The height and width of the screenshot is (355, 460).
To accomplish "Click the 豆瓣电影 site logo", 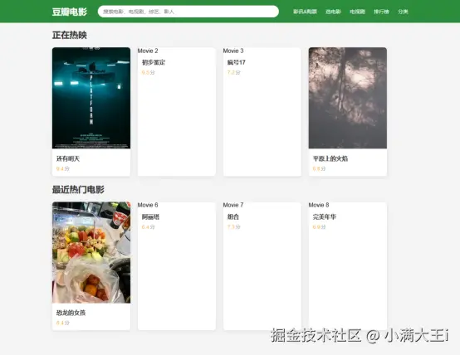I will pos(70,12).
